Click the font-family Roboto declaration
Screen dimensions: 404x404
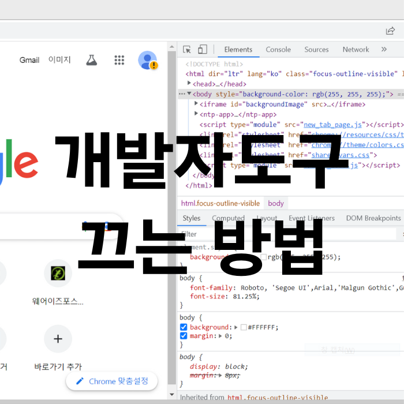[x=296, y=288]
